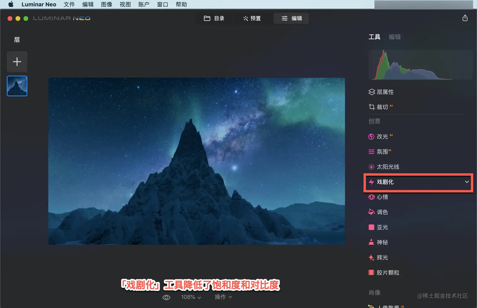Switch to the 目录 catalog view
Screen dimensions: 477x308
coord(214,18)
